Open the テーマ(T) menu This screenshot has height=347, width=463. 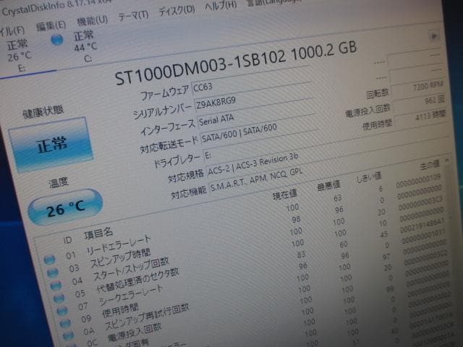coord(133,15)
